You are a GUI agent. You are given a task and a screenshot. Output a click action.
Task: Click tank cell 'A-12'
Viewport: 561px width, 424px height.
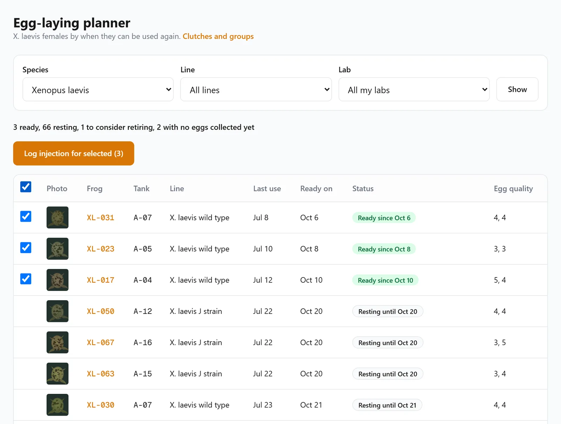143,311
